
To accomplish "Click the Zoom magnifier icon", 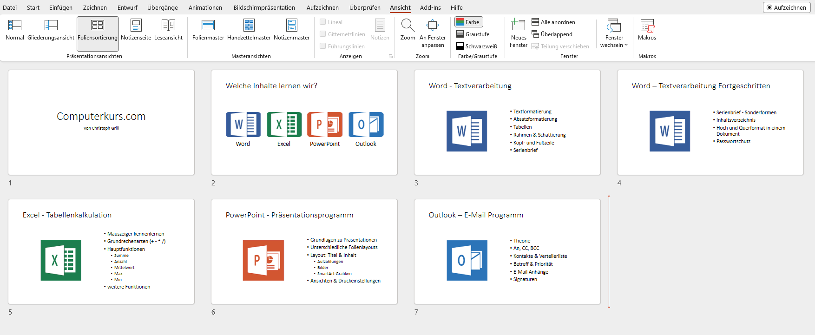I will tap(407, 26).
